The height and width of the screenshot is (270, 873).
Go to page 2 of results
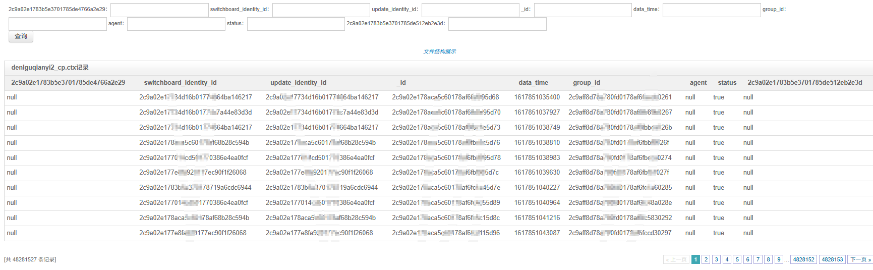point(706,259)
